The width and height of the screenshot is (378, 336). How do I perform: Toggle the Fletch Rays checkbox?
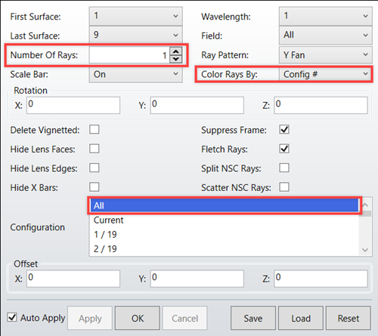tap(284, 149)
